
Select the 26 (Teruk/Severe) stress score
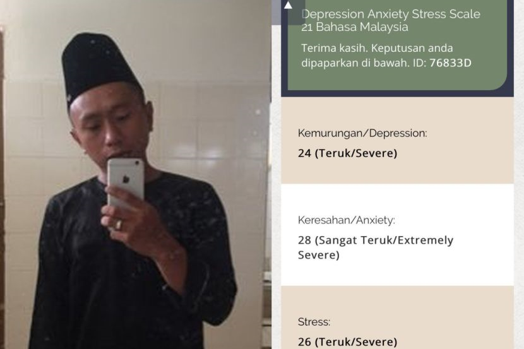[x=348, y=341]
